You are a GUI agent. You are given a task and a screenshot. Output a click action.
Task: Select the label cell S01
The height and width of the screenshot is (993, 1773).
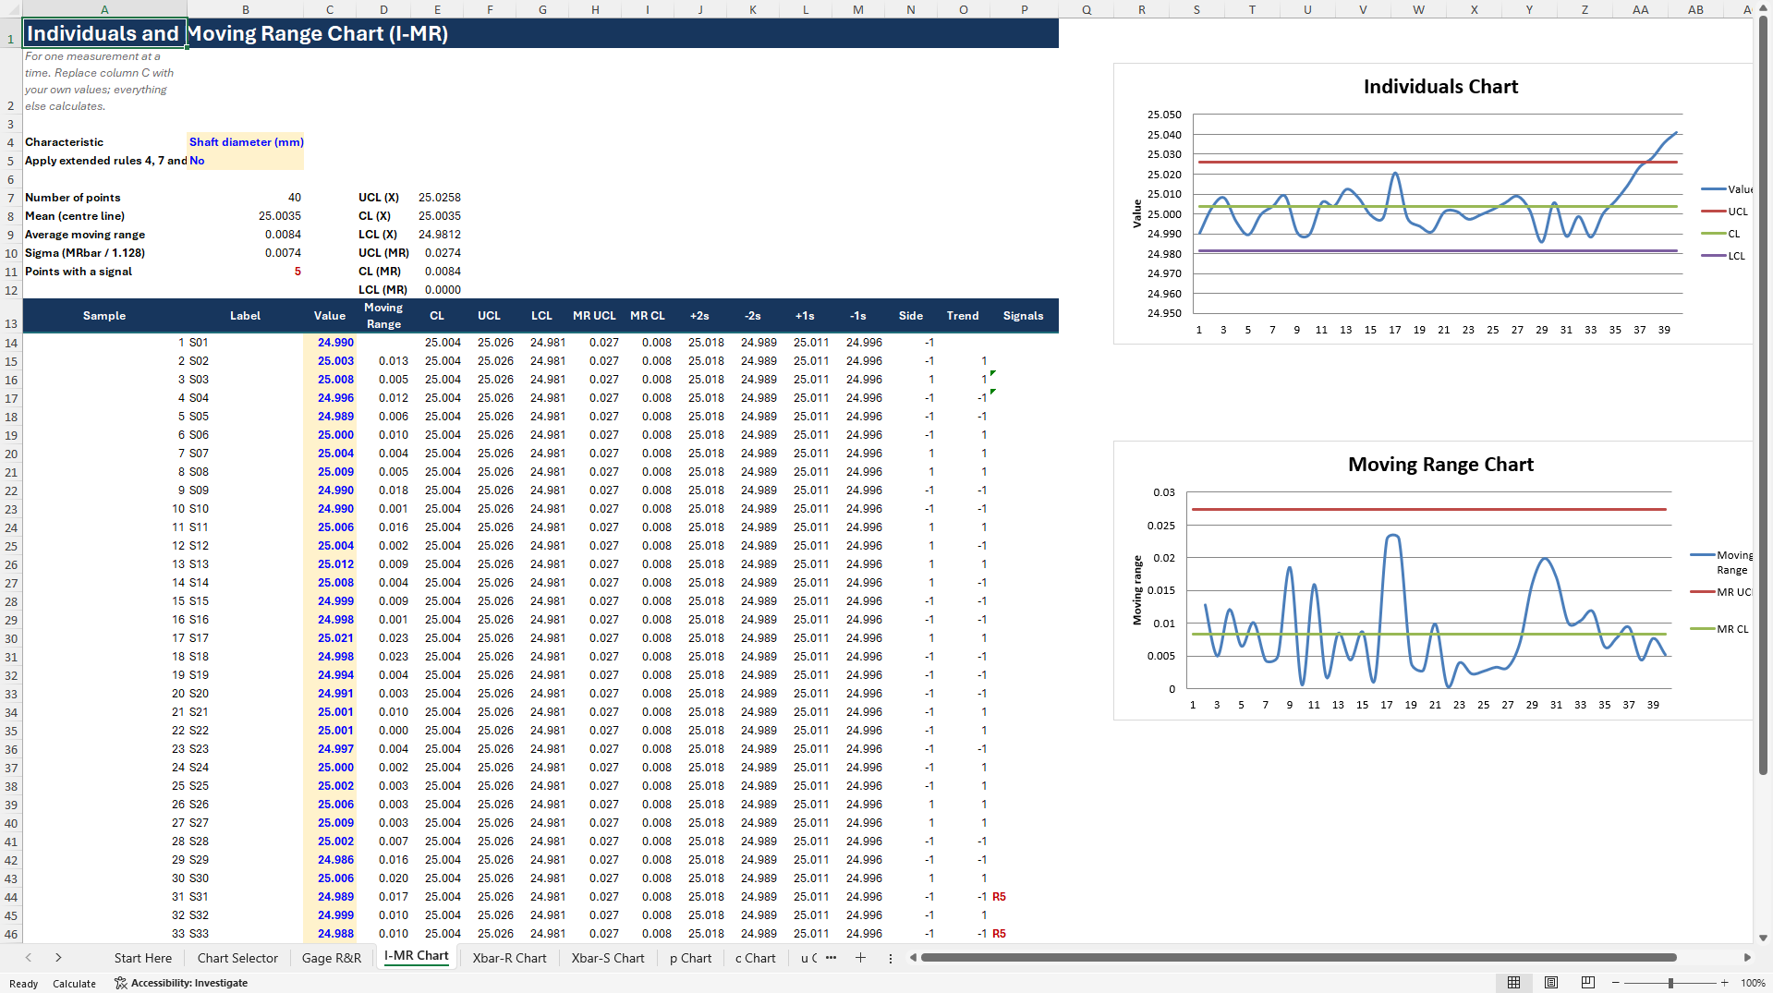coord(245,343)
